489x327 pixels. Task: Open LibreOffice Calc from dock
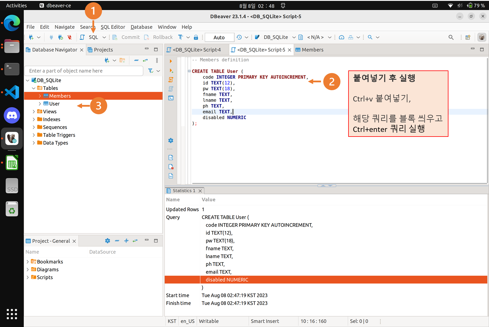[x=12, y=163]
